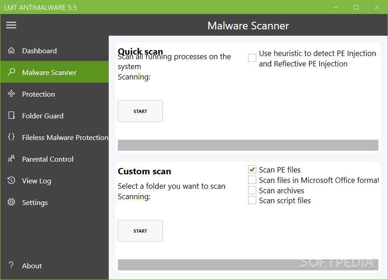The width and height of the screenshot is (388, 280).
Task: Click the Custom scan progress bar
Action: [x=248, y=265]
